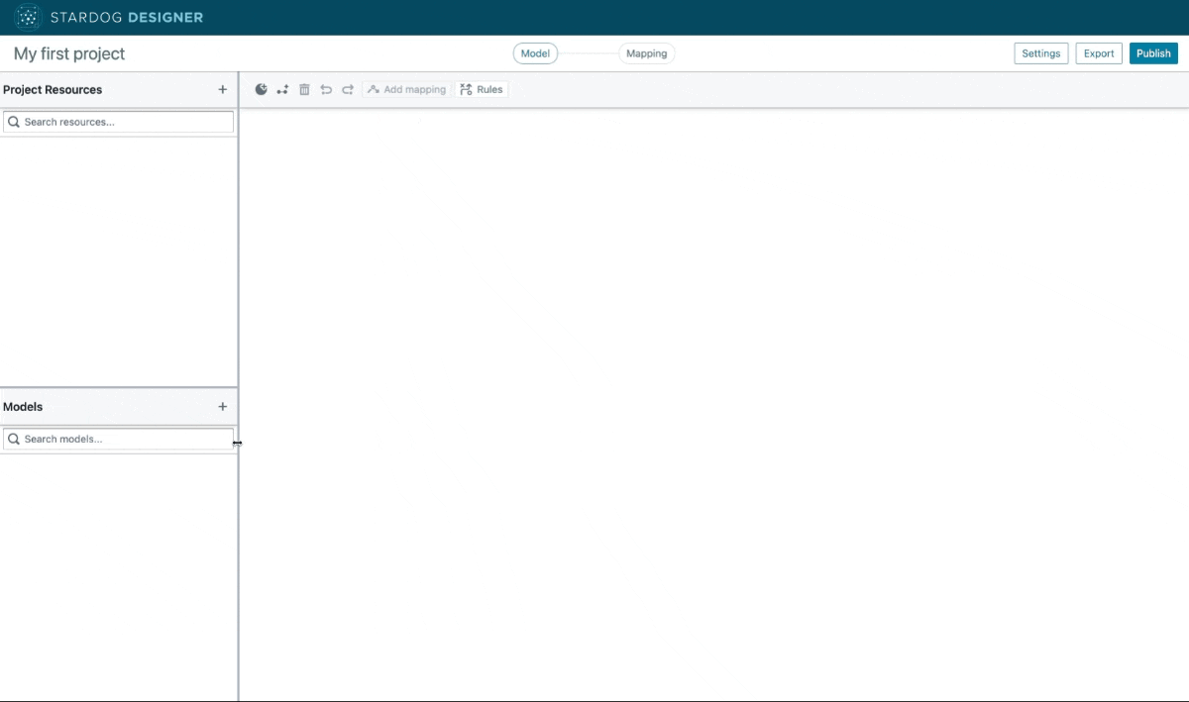Select the Model step
Image resolution: width=1189 pixels, height=702 pixels.
(535, 53)
